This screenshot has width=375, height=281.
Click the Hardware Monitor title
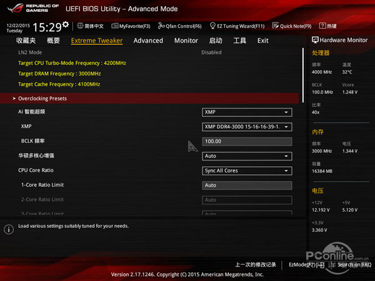pos(343,40)
